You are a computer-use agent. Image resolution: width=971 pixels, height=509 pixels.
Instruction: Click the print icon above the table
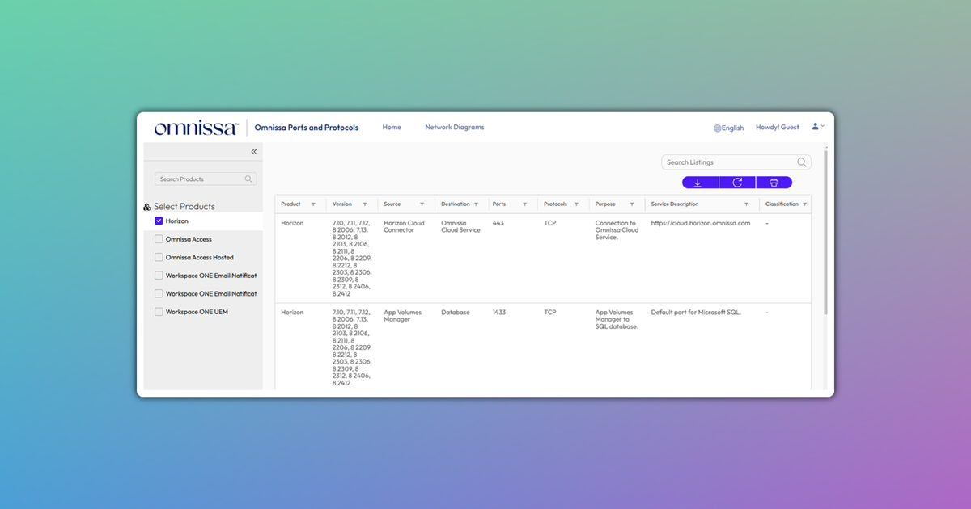(773, 183)
